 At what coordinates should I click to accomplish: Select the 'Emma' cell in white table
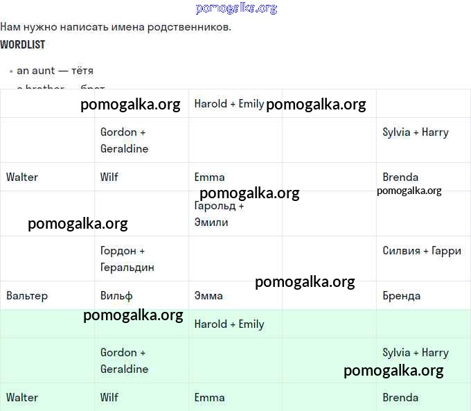coord(209,177)
